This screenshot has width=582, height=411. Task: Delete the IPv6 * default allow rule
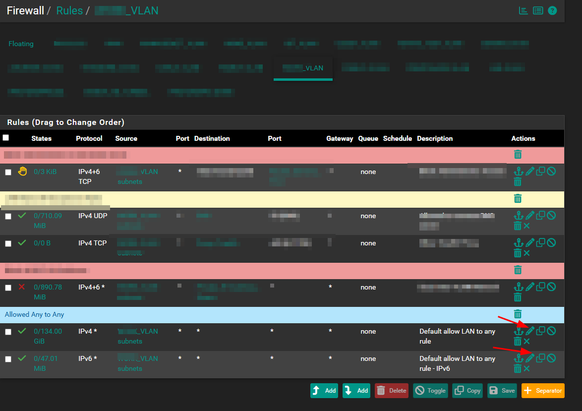518,368
